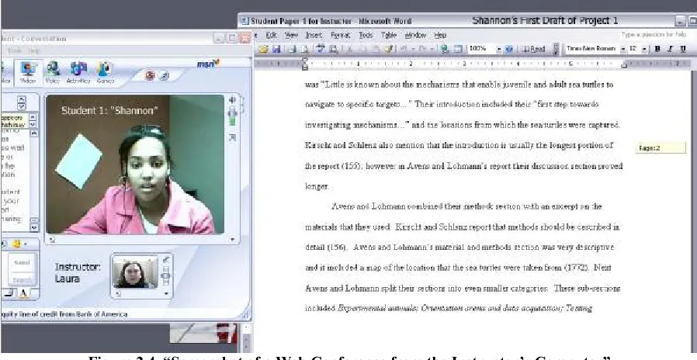Click the up arrow in MSN chat scrollbar

pyautogui.click(x=34, y=133)
